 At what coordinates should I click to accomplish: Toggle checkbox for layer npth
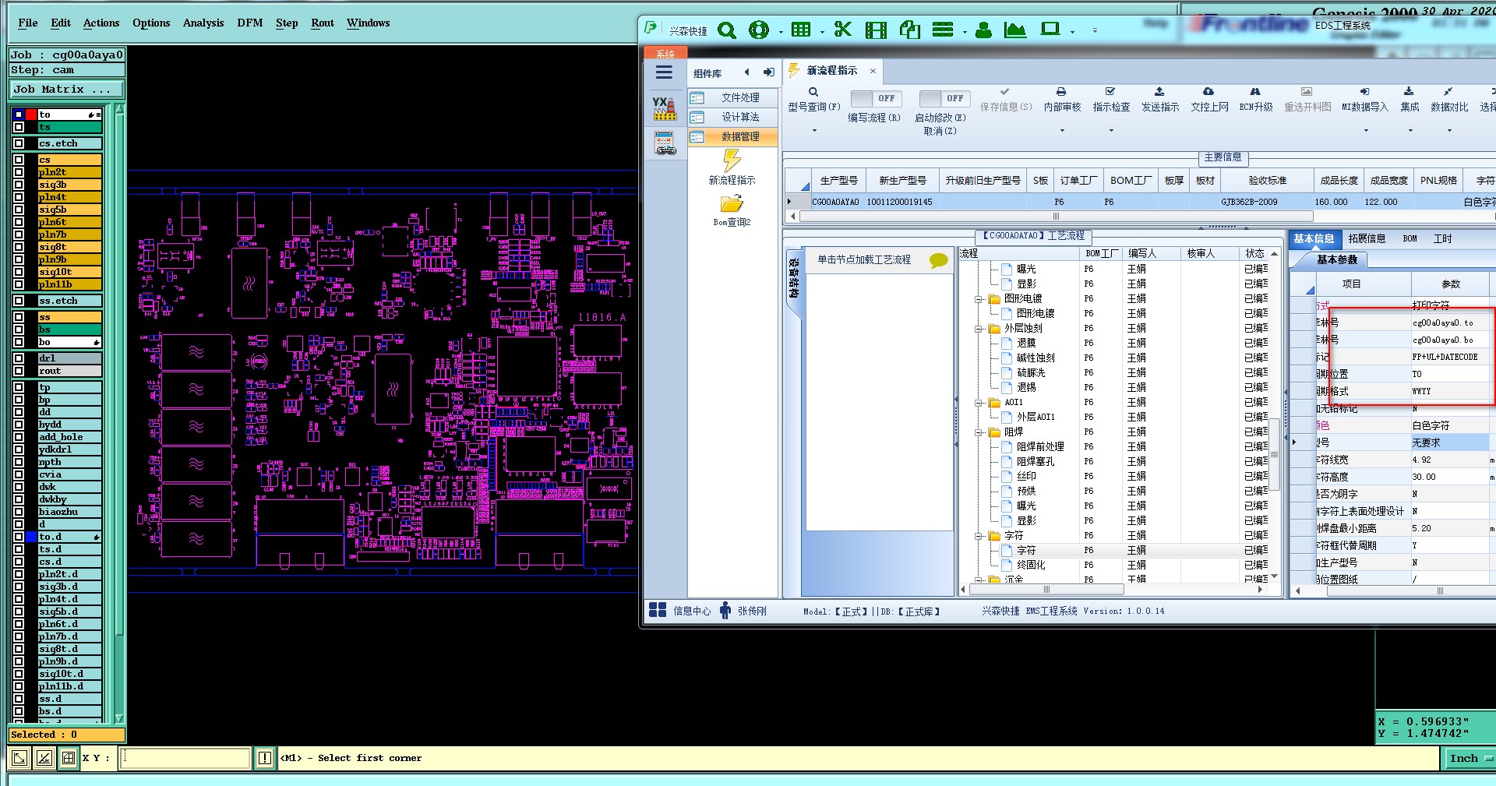click(19, 462)
